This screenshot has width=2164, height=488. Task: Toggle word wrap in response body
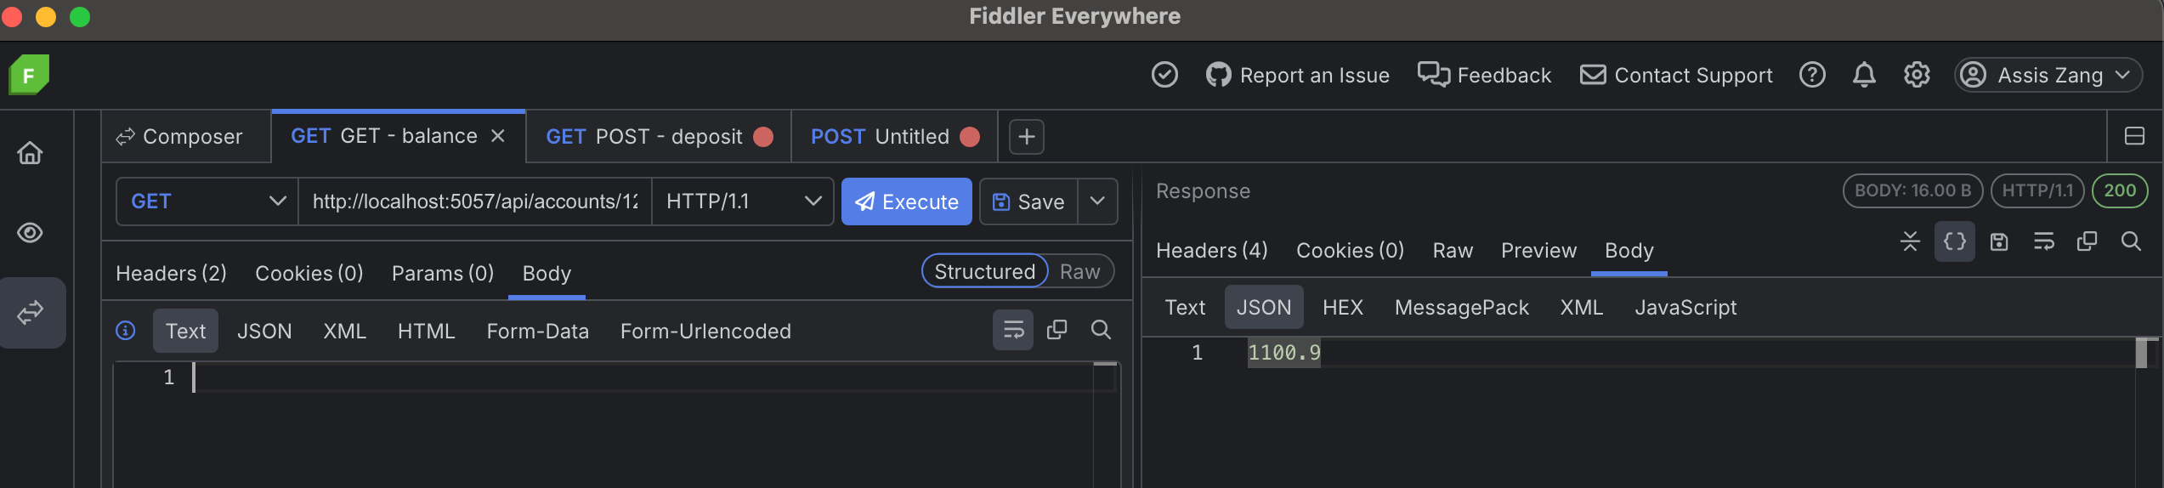tap(2043, 241)
